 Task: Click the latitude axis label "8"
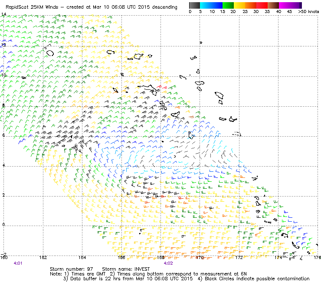point(3,105)
